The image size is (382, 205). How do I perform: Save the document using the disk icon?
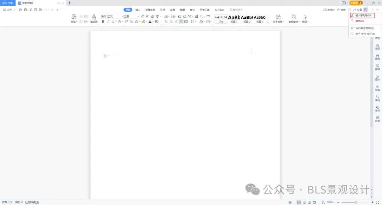[25, 10]
